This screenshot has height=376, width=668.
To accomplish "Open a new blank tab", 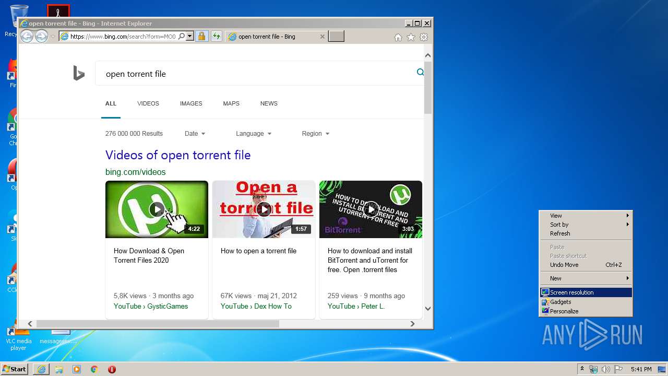I will [x=336, y=36].
